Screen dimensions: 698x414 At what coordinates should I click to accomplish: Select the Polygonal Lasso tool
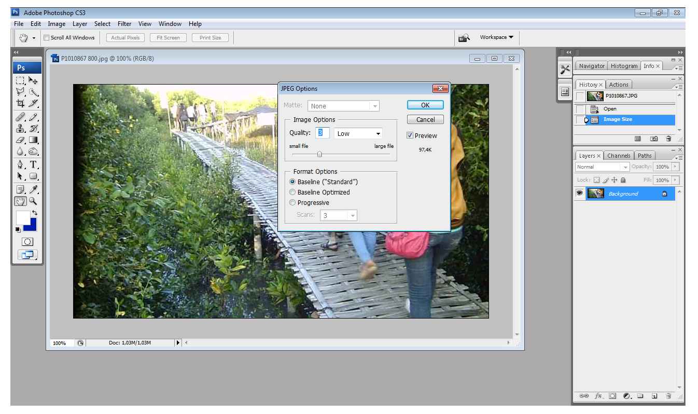pyautogui.click(x=20, y=93)
